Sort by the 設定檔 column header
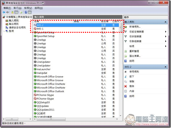171x128 pixels. coord(106,21)
